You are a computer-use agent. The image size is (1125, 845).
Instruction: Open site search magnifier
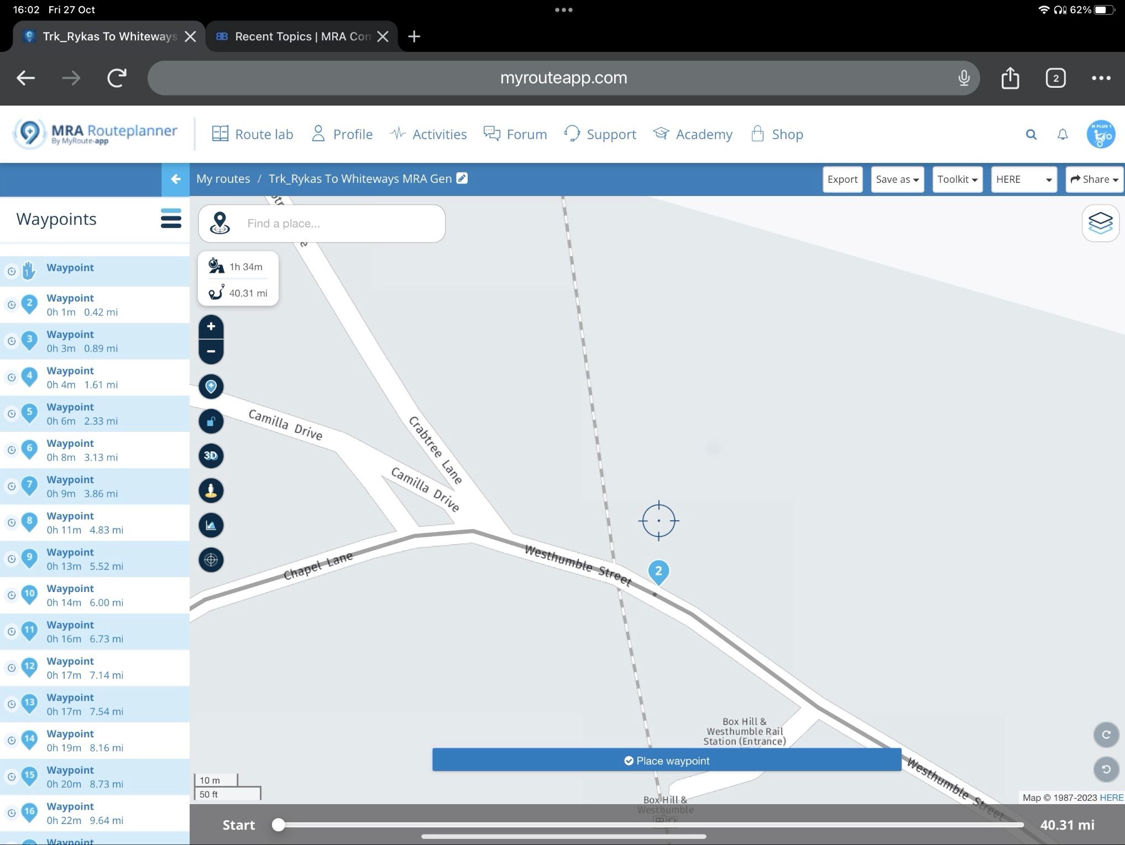[x=1031, y=134]
